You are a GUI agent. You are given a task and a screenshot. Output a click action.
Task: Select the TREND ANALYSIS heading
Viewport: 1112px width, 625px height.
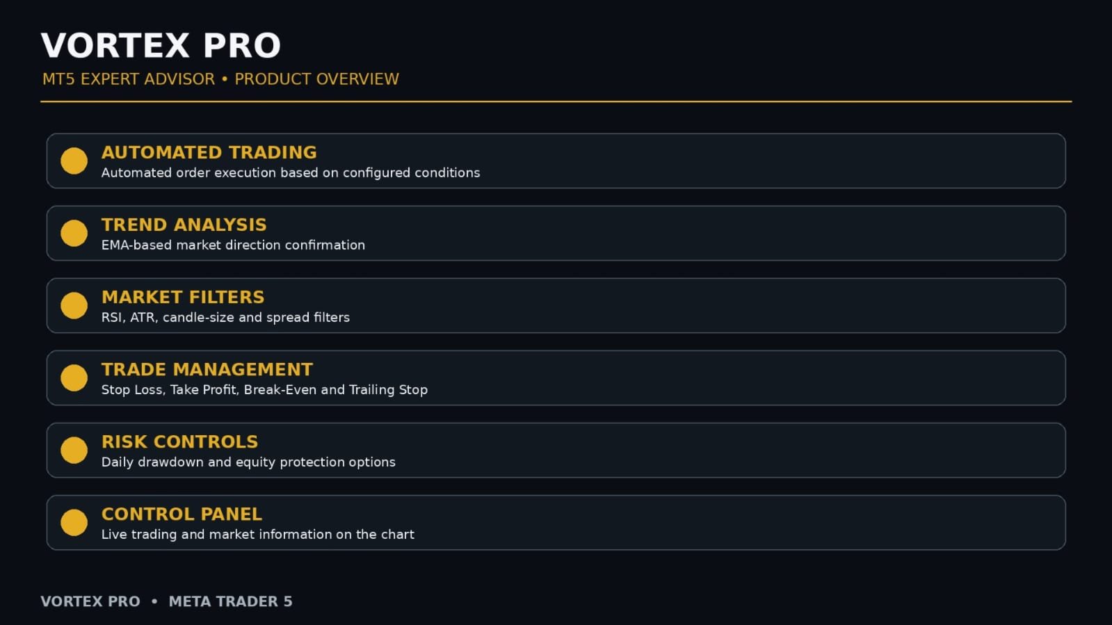pos(184,225)
